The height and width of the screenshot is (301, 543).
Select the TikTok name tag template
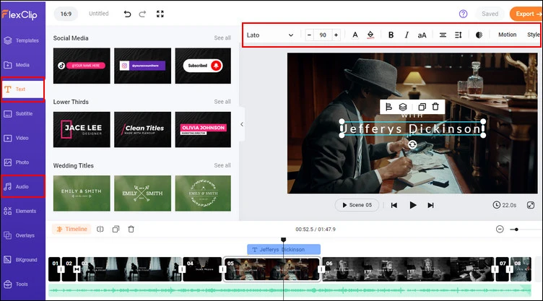82,66
